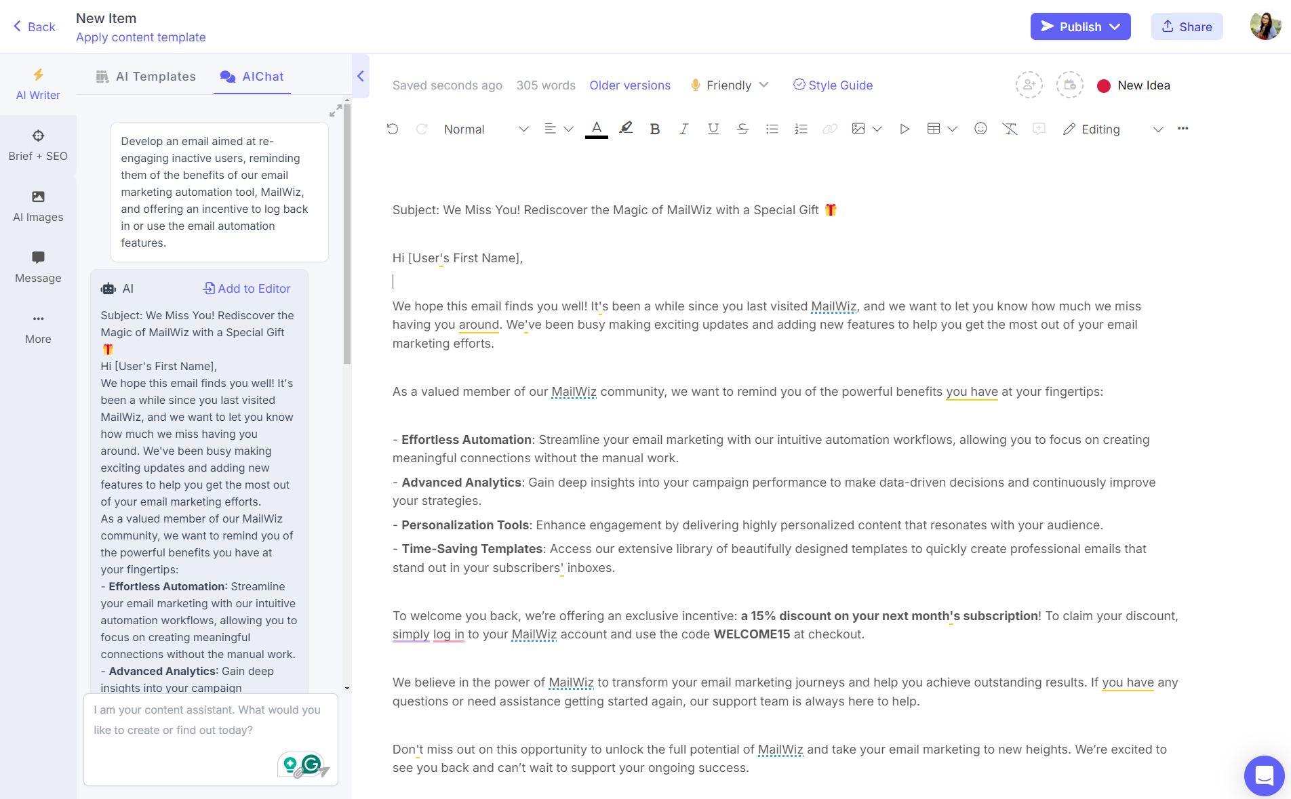Select the font color tool

pyautogui.click(x=597, y=129)
